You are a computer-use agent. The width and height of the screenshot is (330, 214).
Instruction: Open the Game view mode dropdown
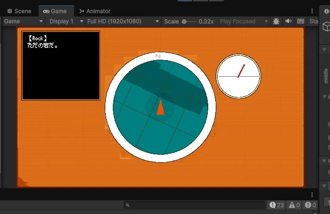(x=23, y=21)
